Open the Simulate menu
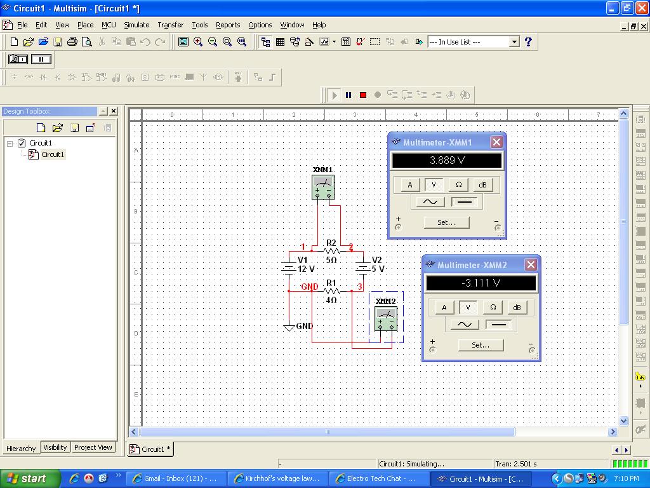The image size is (650, 488). coord(136,25)
